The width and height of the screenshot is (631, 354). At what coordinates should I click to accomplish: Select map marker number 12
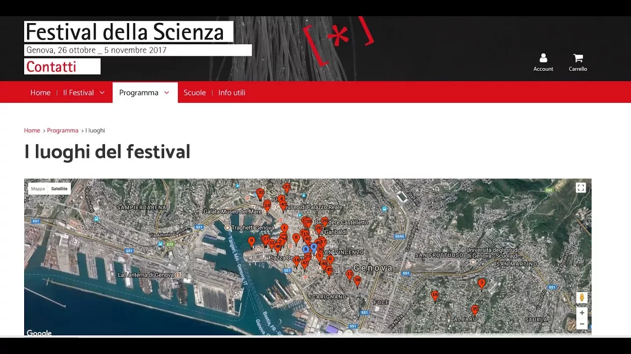[350, 275]
